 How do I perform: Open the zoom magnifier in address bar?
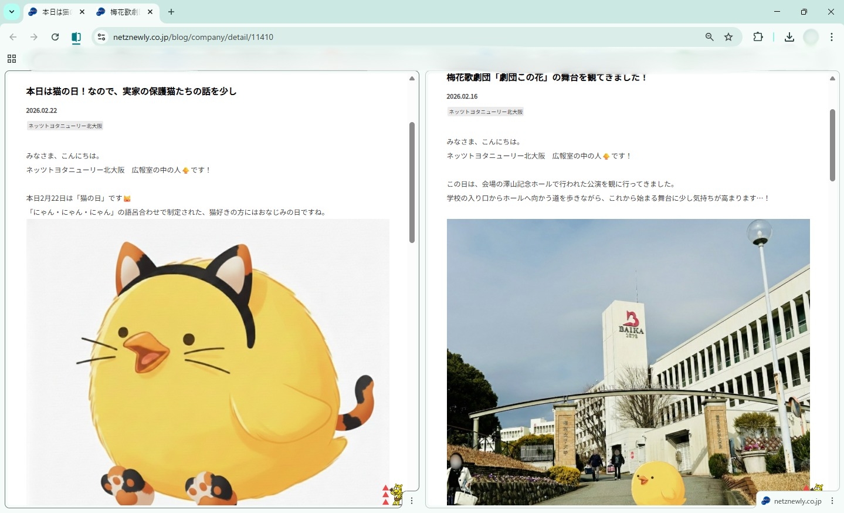pos(710,37)
